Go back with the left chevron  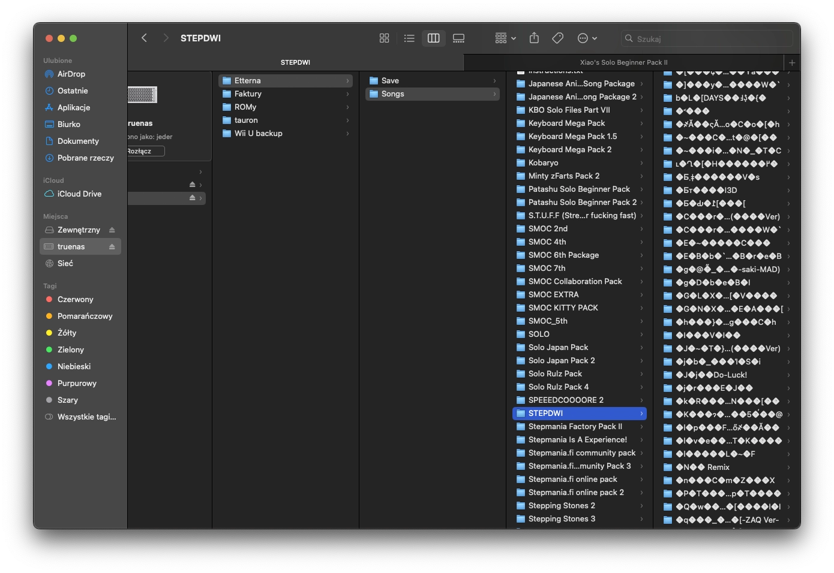pyautogui.click(x=144, y=38)
